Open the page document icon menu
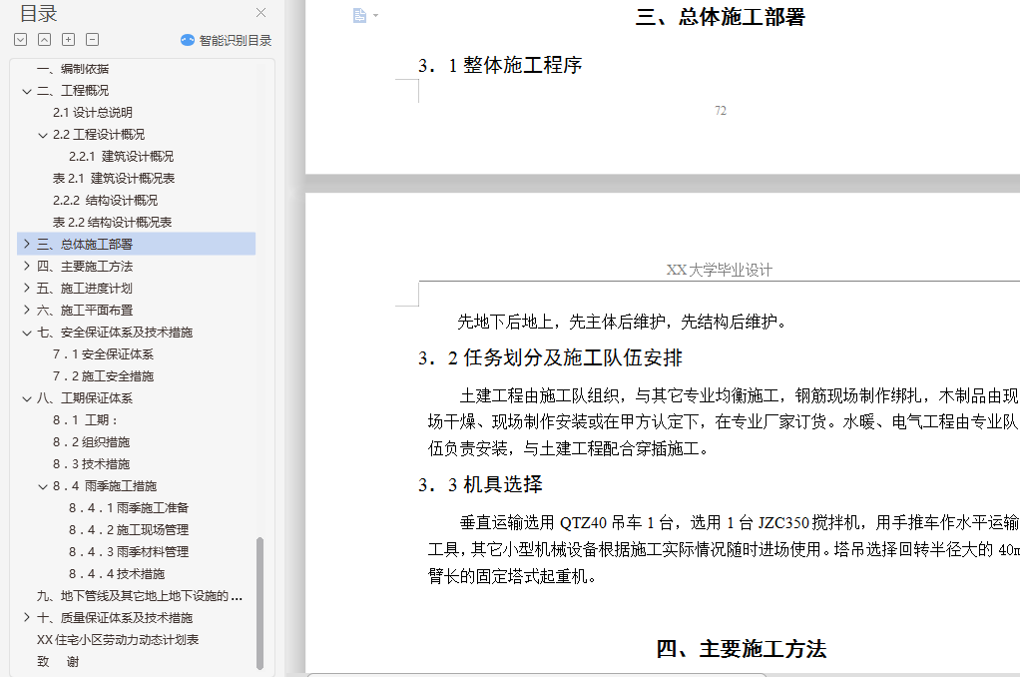Screen dimensions: 1020x677 coord(359,16)
